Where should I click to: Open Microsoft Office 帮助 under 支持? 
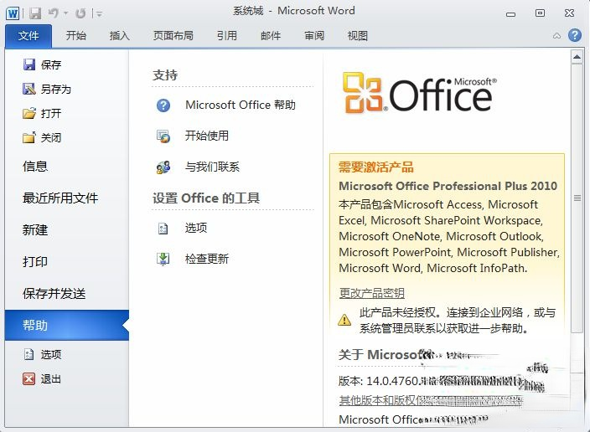point(240,105)
